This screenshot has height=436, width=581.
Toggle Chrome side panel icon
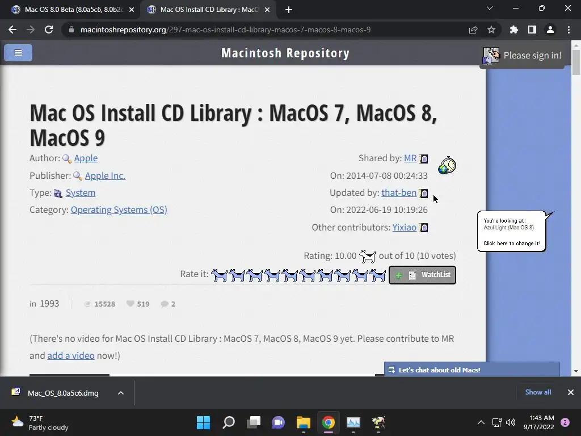click(x=532, y=30)
